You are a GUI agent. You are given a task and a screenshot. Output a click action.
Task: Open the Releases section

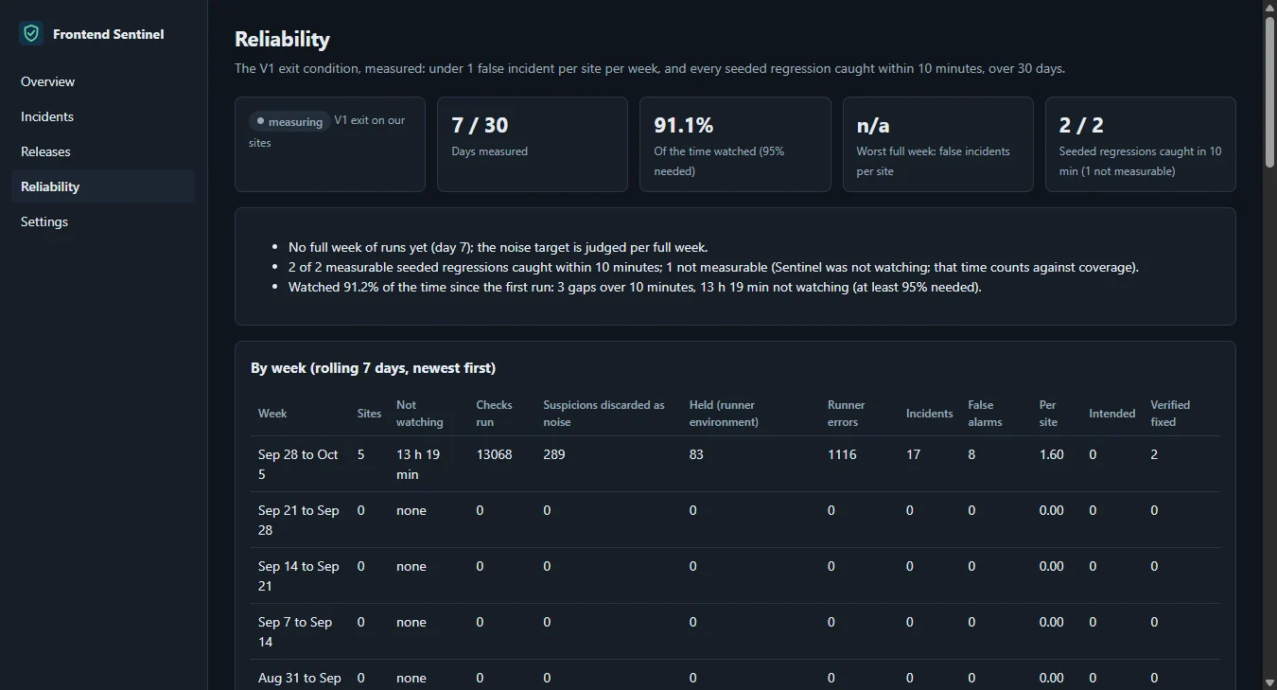(x=103, y=151)
